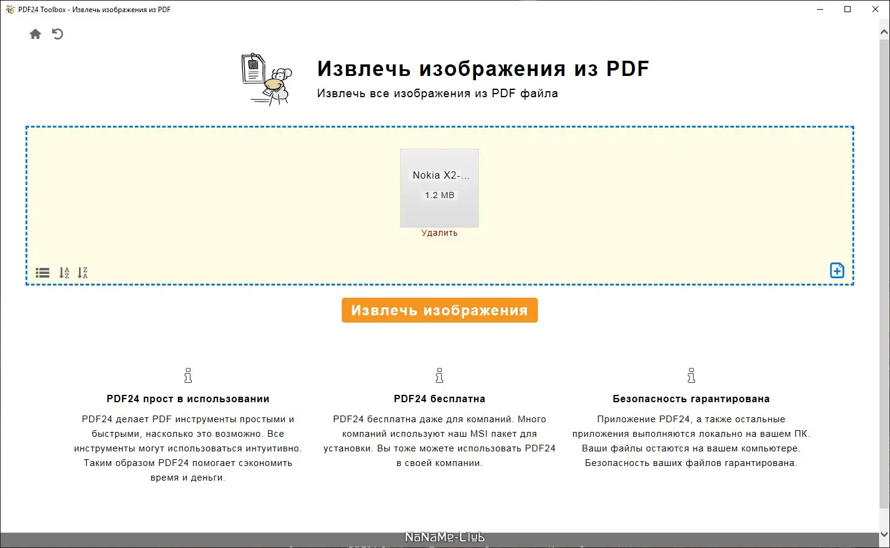The image size is (890, 548).
Task: Click the scrollbar down arrow
Action: (884, 535)
